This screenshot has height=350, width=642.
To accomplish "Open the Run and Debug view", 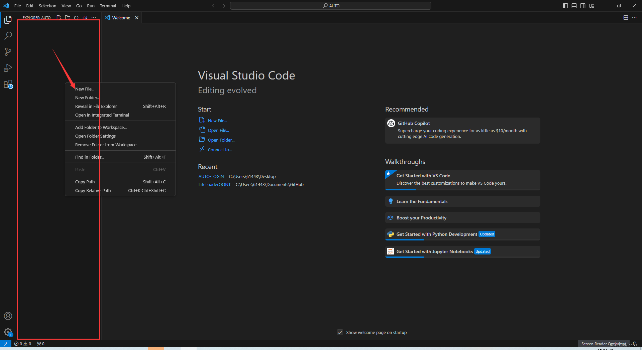I will click(8, 68).
